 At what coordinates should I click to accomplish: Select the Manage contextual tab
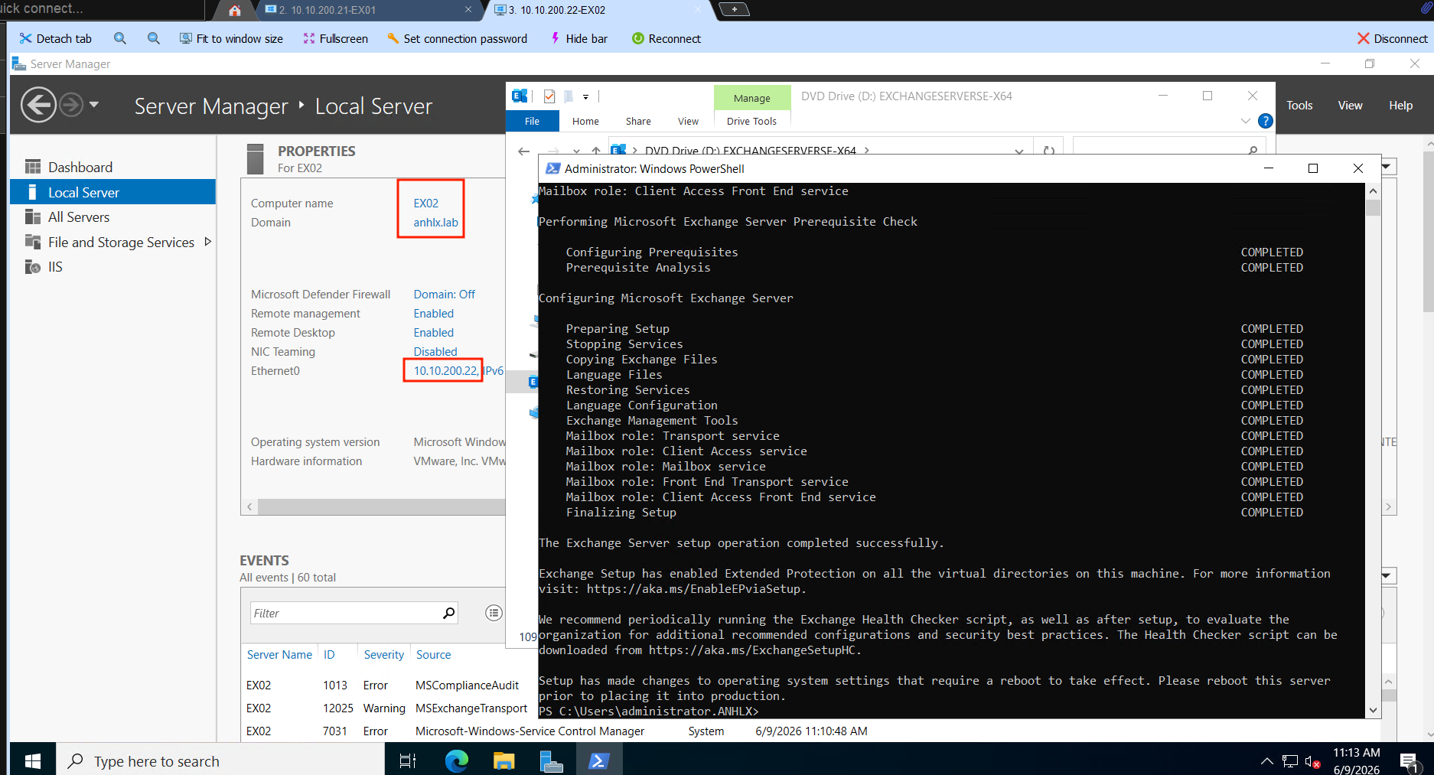pyautogui.click(x=752, y=98)
